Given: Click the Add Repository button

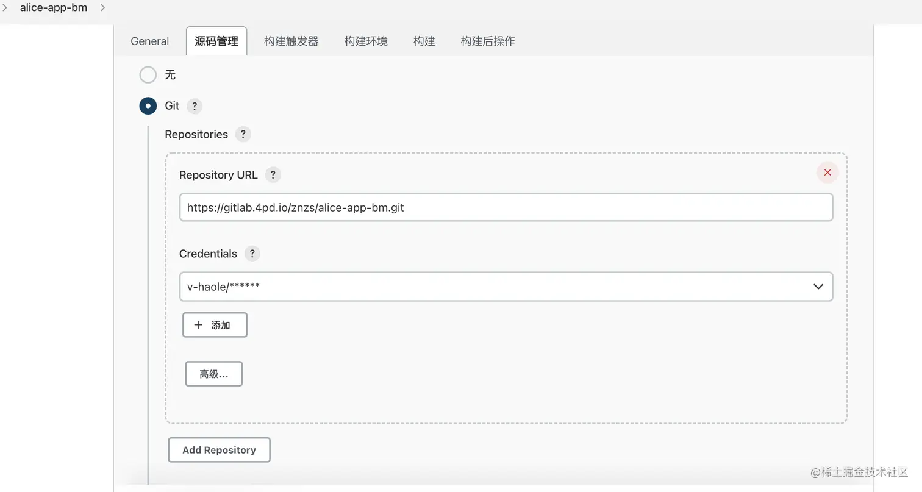Looking at the screenshot, I should pos(219,450).
